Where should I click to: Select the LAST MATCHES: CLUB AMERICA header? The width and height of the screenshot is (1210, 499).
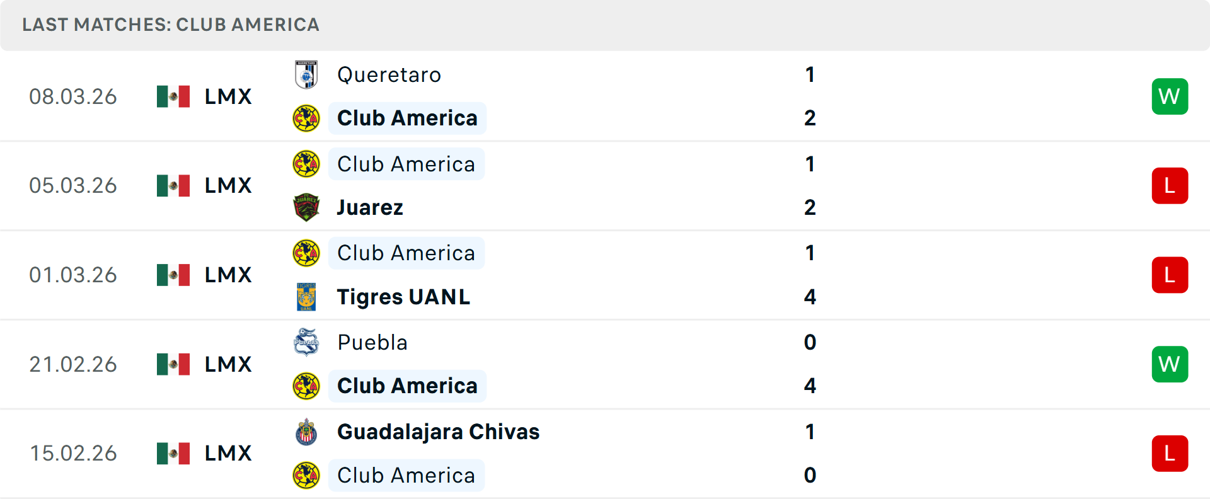171,25
